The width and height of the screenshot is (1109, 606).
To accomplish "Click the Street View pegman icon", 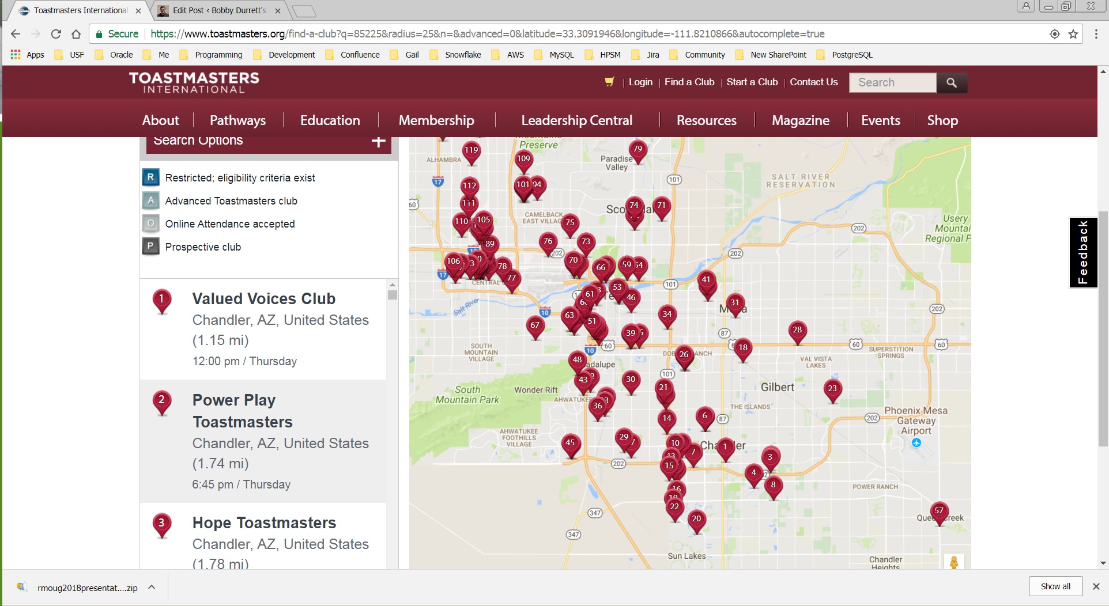I will 954,562.
